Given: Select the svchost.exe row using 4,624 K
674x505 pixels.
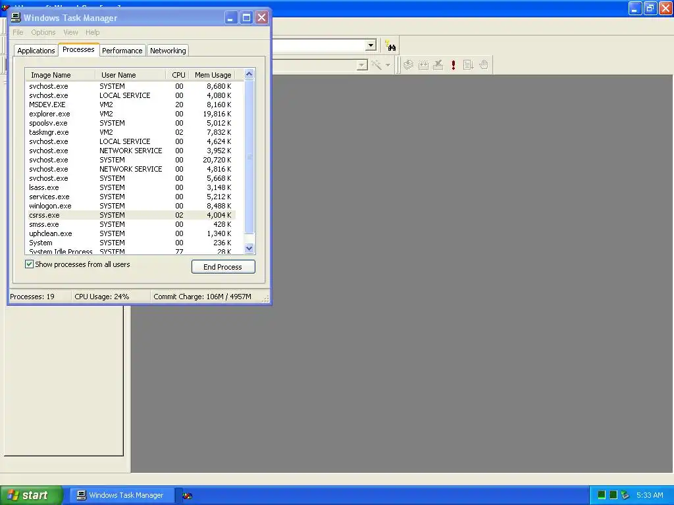Looking at the screenshot, I should pos(130,141).
